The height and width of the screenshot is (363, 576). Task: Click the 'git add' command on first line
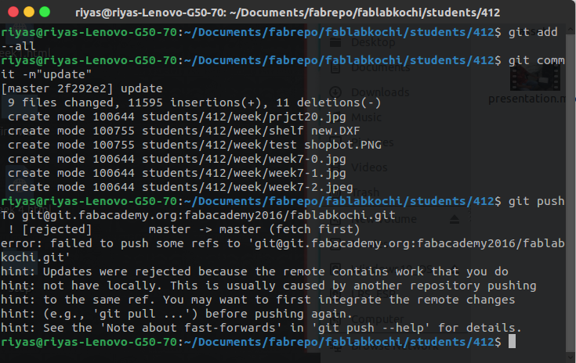533,32
